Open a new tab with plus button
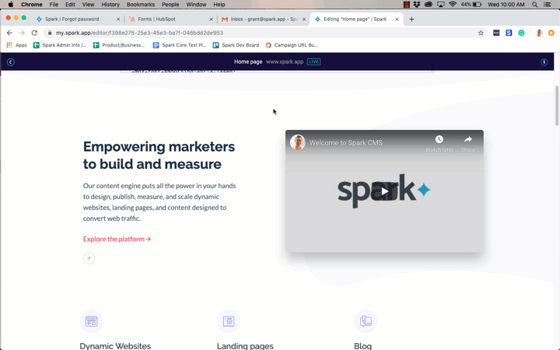This screenshot has width=560, height=350. coord(411,19)
